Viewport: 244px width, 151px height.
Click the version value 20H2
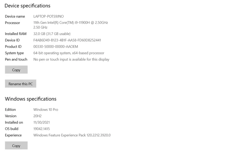37,116
